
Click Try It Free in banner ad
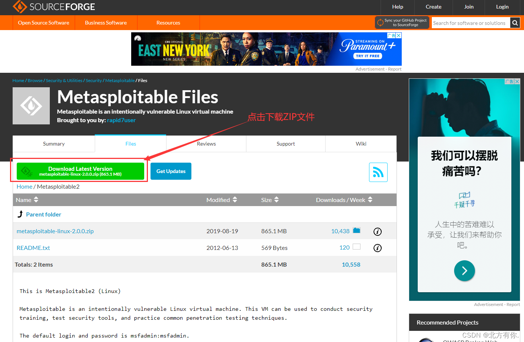pyautogui.click(x=368, y=56)
